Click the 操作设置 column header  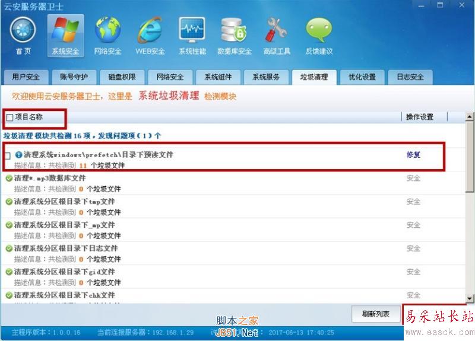coord(420,117)
